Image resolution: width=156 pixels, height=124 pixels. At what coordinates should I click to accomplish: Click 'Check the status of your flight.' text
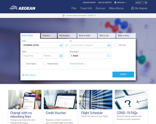pos(95,116)
